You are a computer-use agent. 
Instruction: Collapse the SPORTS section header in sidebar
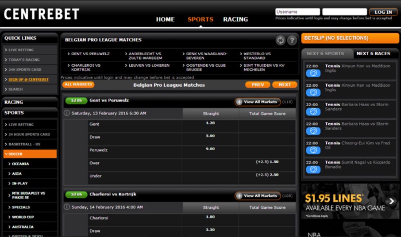(30, 113)
